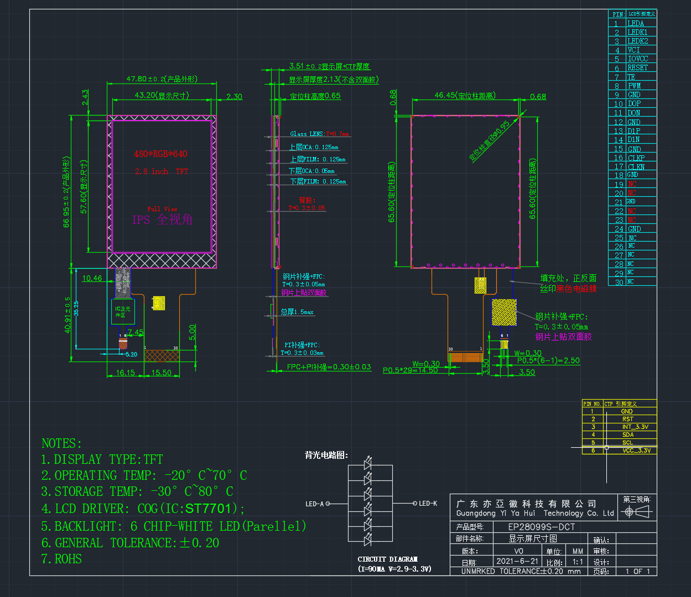
Task: Click the "定位柱高度0.65" annotation
Action: (315, 96)
